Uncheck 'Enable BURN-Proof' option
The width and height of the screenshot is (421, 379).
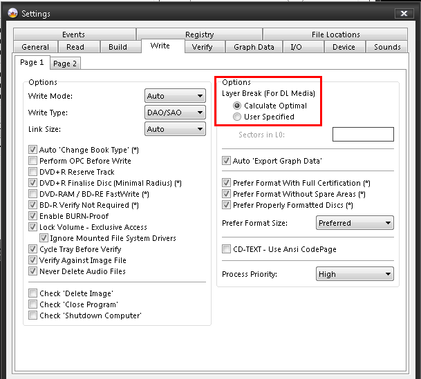pyautogui.click(x=33, y=216)
